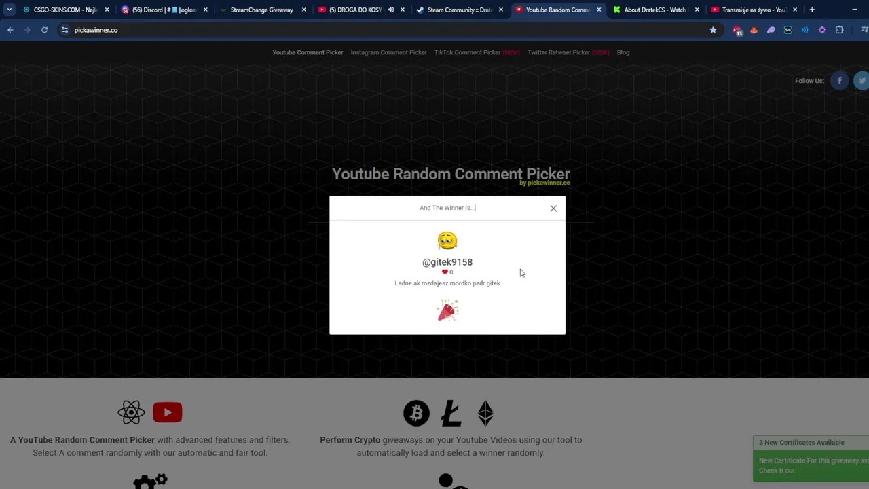Screen dimensions: 869x489
Task: Close the CSGO-SKINS.COM tab
Action: coord(107,10)
